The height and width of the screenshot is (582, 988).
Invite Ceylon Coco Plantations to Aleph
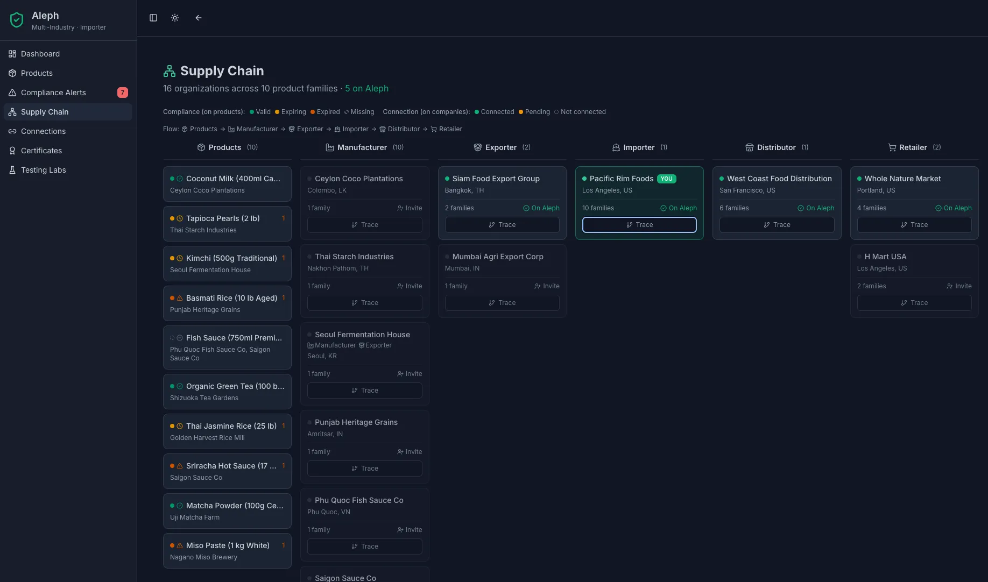(x=410, y=208)
